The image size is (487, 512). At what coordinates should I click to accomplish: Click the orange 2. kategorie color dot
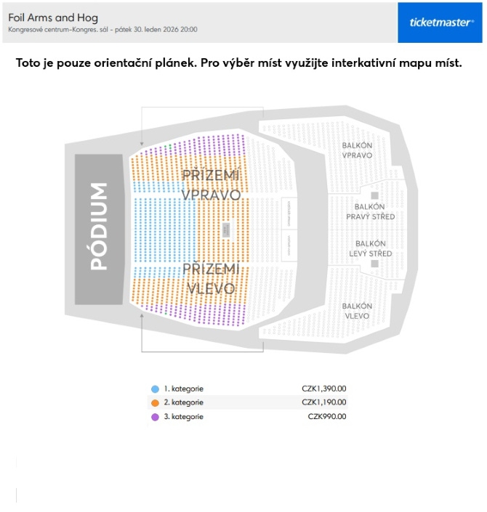(155, 402)
